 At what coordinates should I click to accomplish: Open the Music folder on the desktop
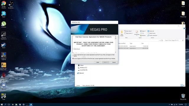click(x=183, y=4)
